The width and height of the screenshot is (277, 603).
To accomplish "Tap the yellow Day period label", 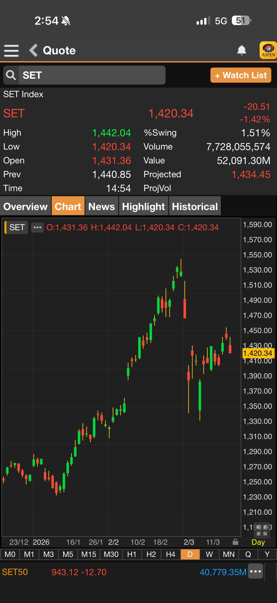I will tap(258, 542).
